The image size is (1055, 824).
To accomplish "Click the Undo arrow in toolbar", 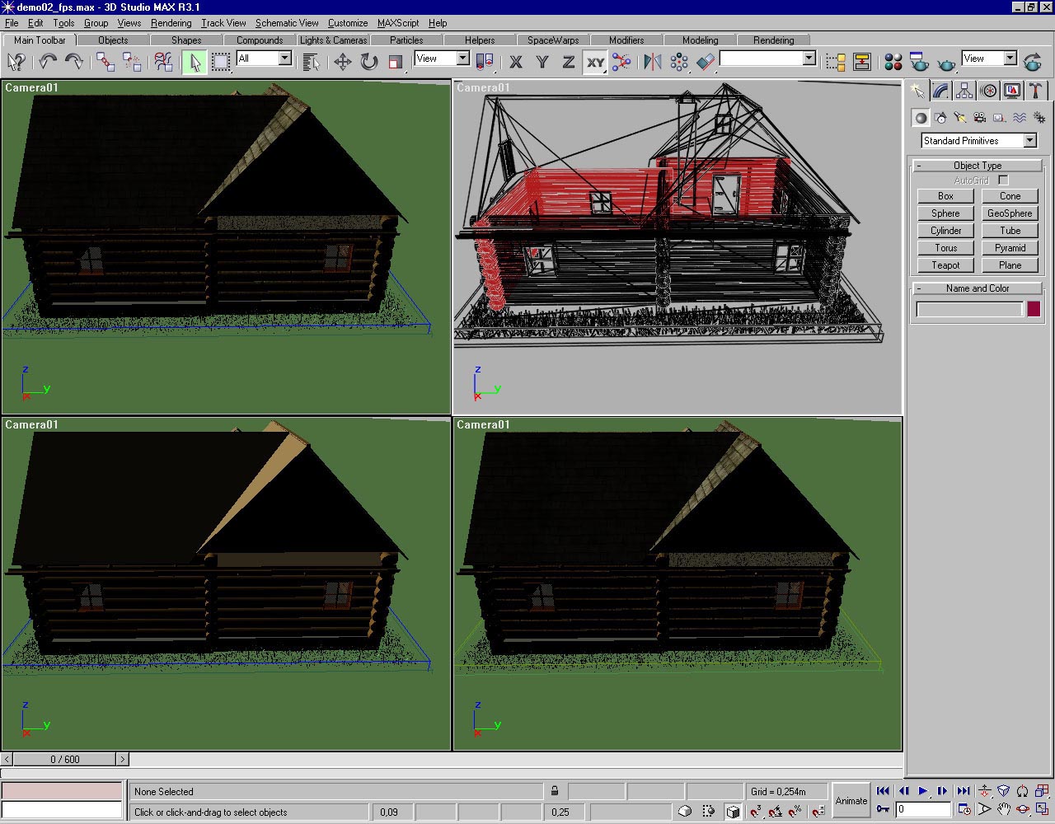I will (48, 62).
